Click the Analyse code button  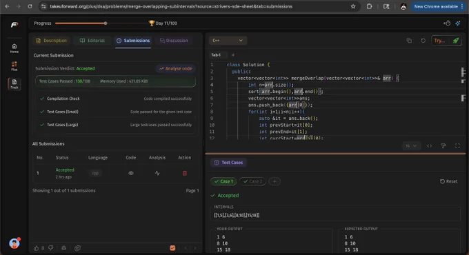pyautogui.click(x=176, y=68)
